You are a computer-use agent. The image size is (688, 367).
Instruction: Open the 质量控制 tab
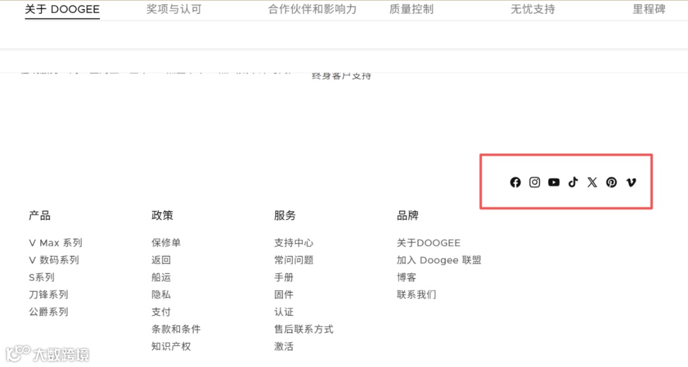(411, 9)
